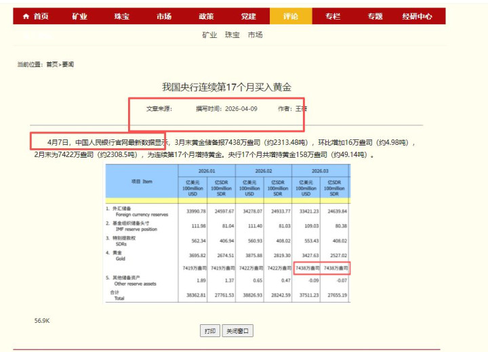
Task: Go to the 专题 section
Action: point(375,16)
